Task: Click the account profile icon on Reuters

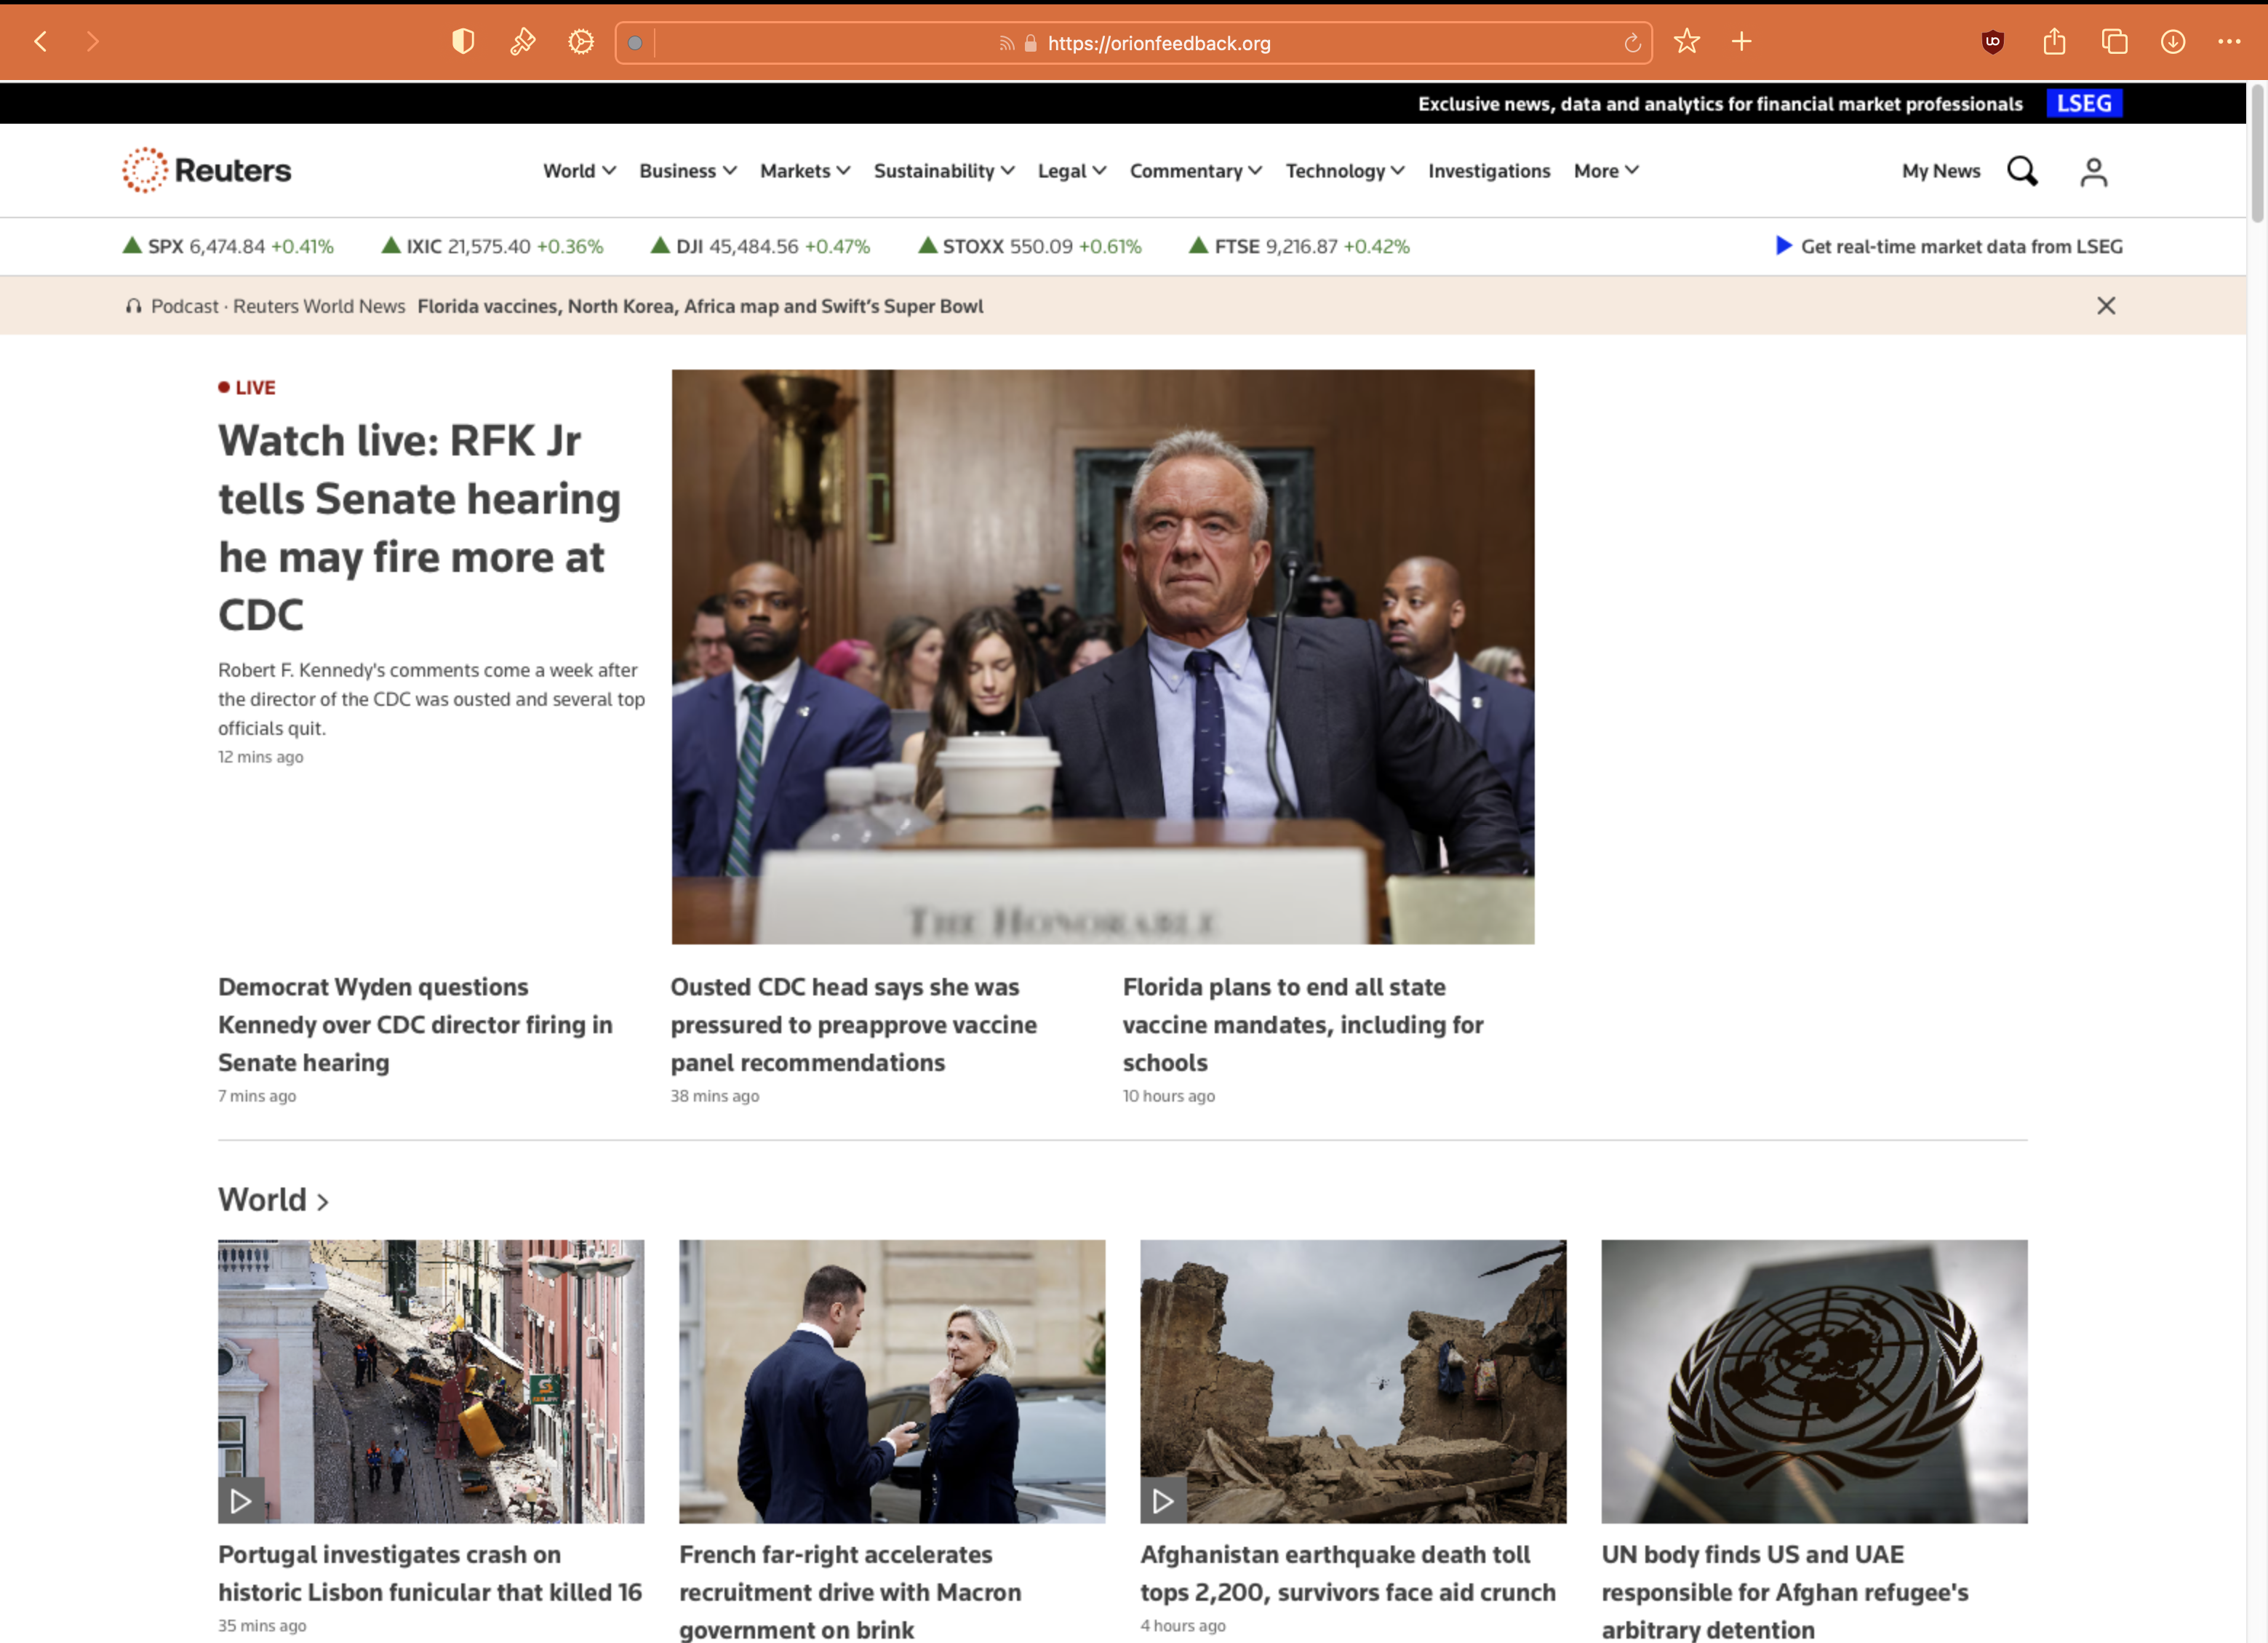Action: point(2094,171)
